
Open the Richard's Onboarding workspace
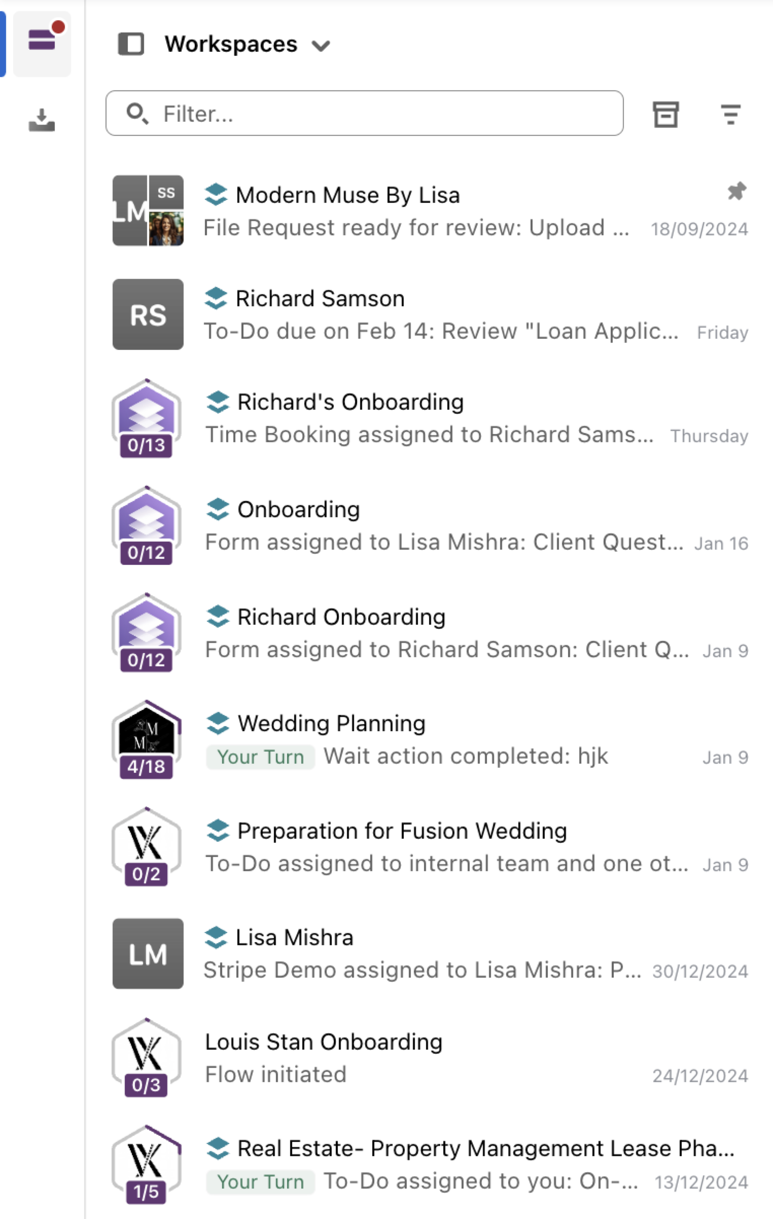coord(430,418)
